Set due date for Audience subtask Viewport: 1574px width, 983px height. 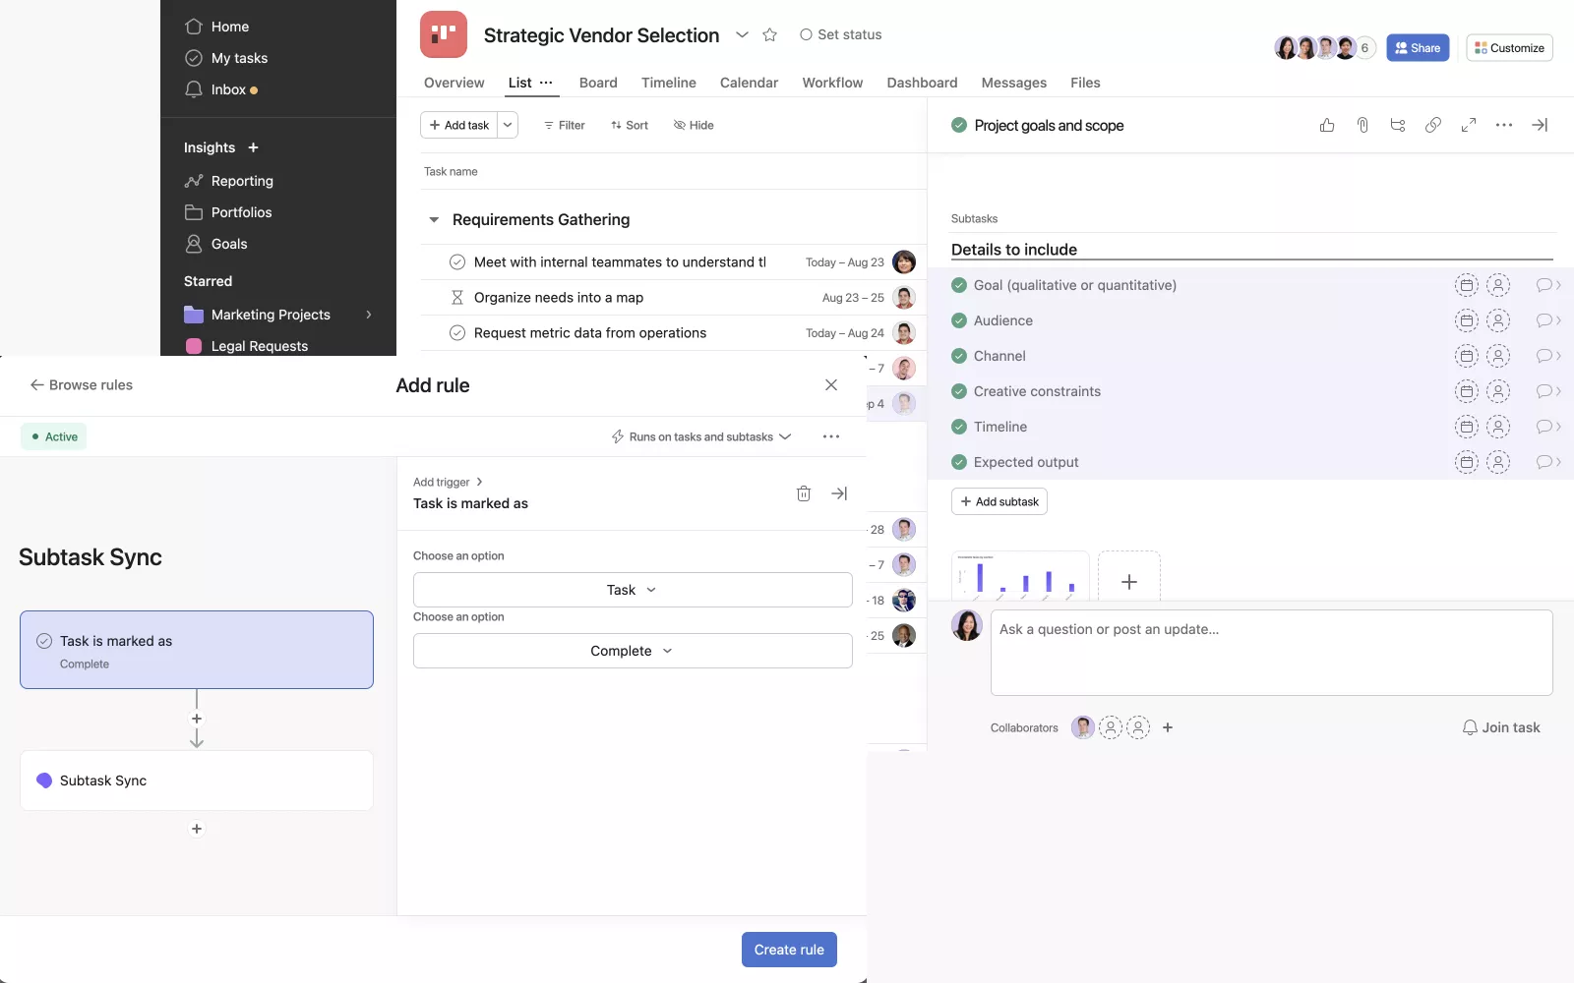click(1466, 320)
